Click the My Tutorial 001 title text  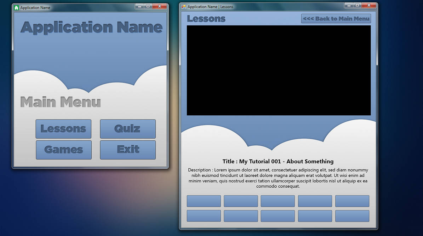point(278,161)
